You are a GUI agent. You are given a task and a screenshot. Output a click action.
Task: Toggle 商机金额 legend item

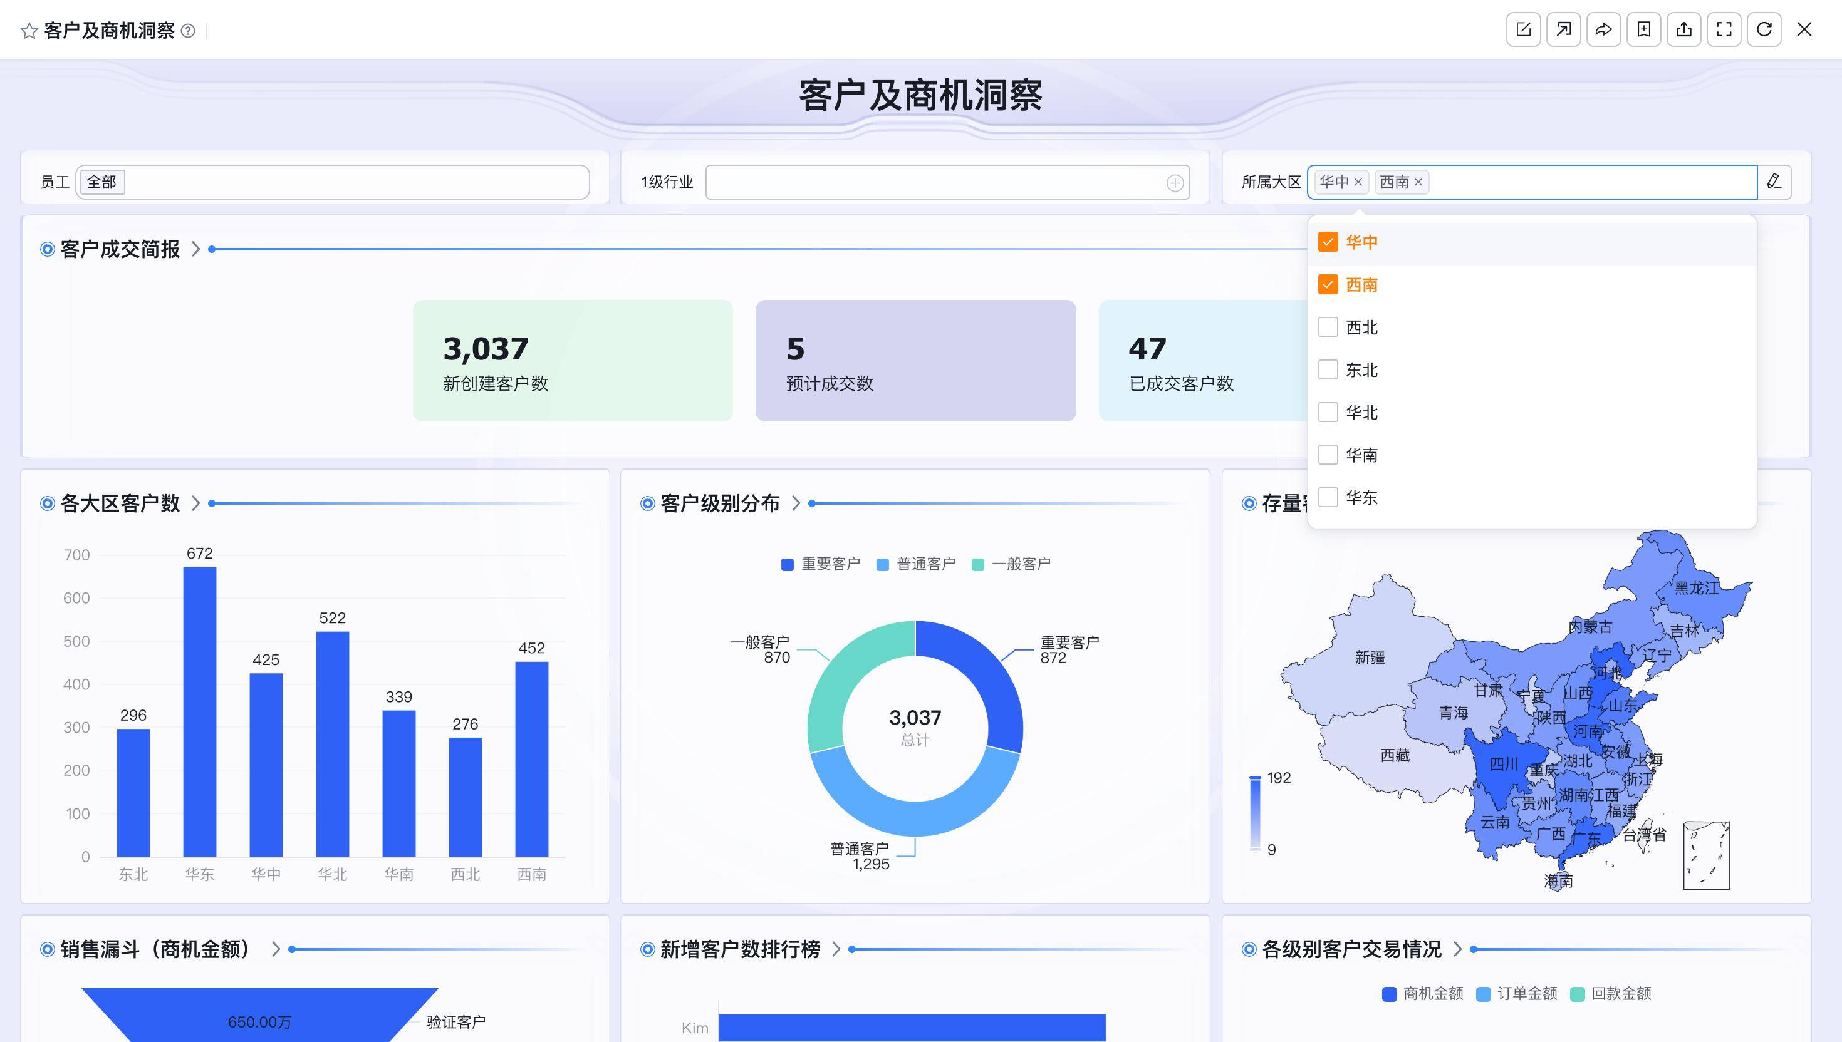pyautogui.click(x=1422, y=994)
